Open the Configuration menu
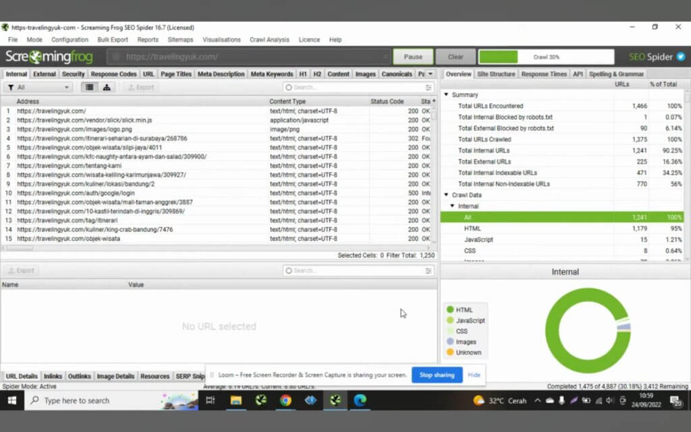 pyautogui.click(x=70, y=39)
